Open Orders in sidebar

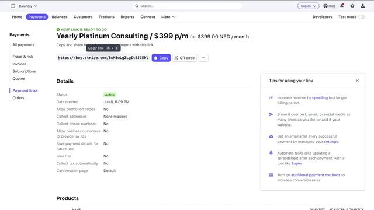[x=18, y=98]
